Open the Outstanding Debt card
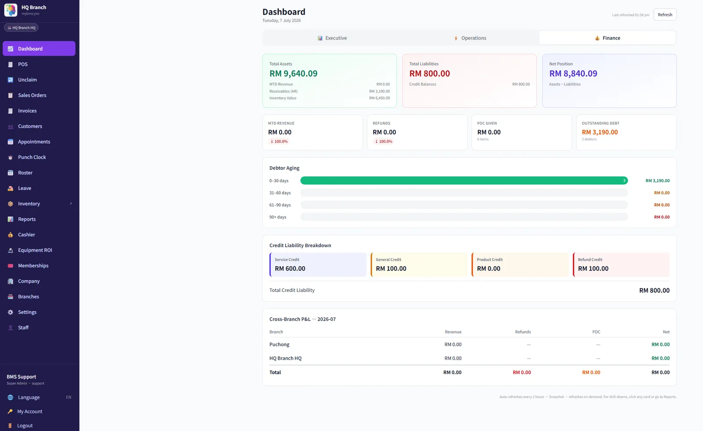Screen dimensions: 703x431 click(x=626, y=132)
